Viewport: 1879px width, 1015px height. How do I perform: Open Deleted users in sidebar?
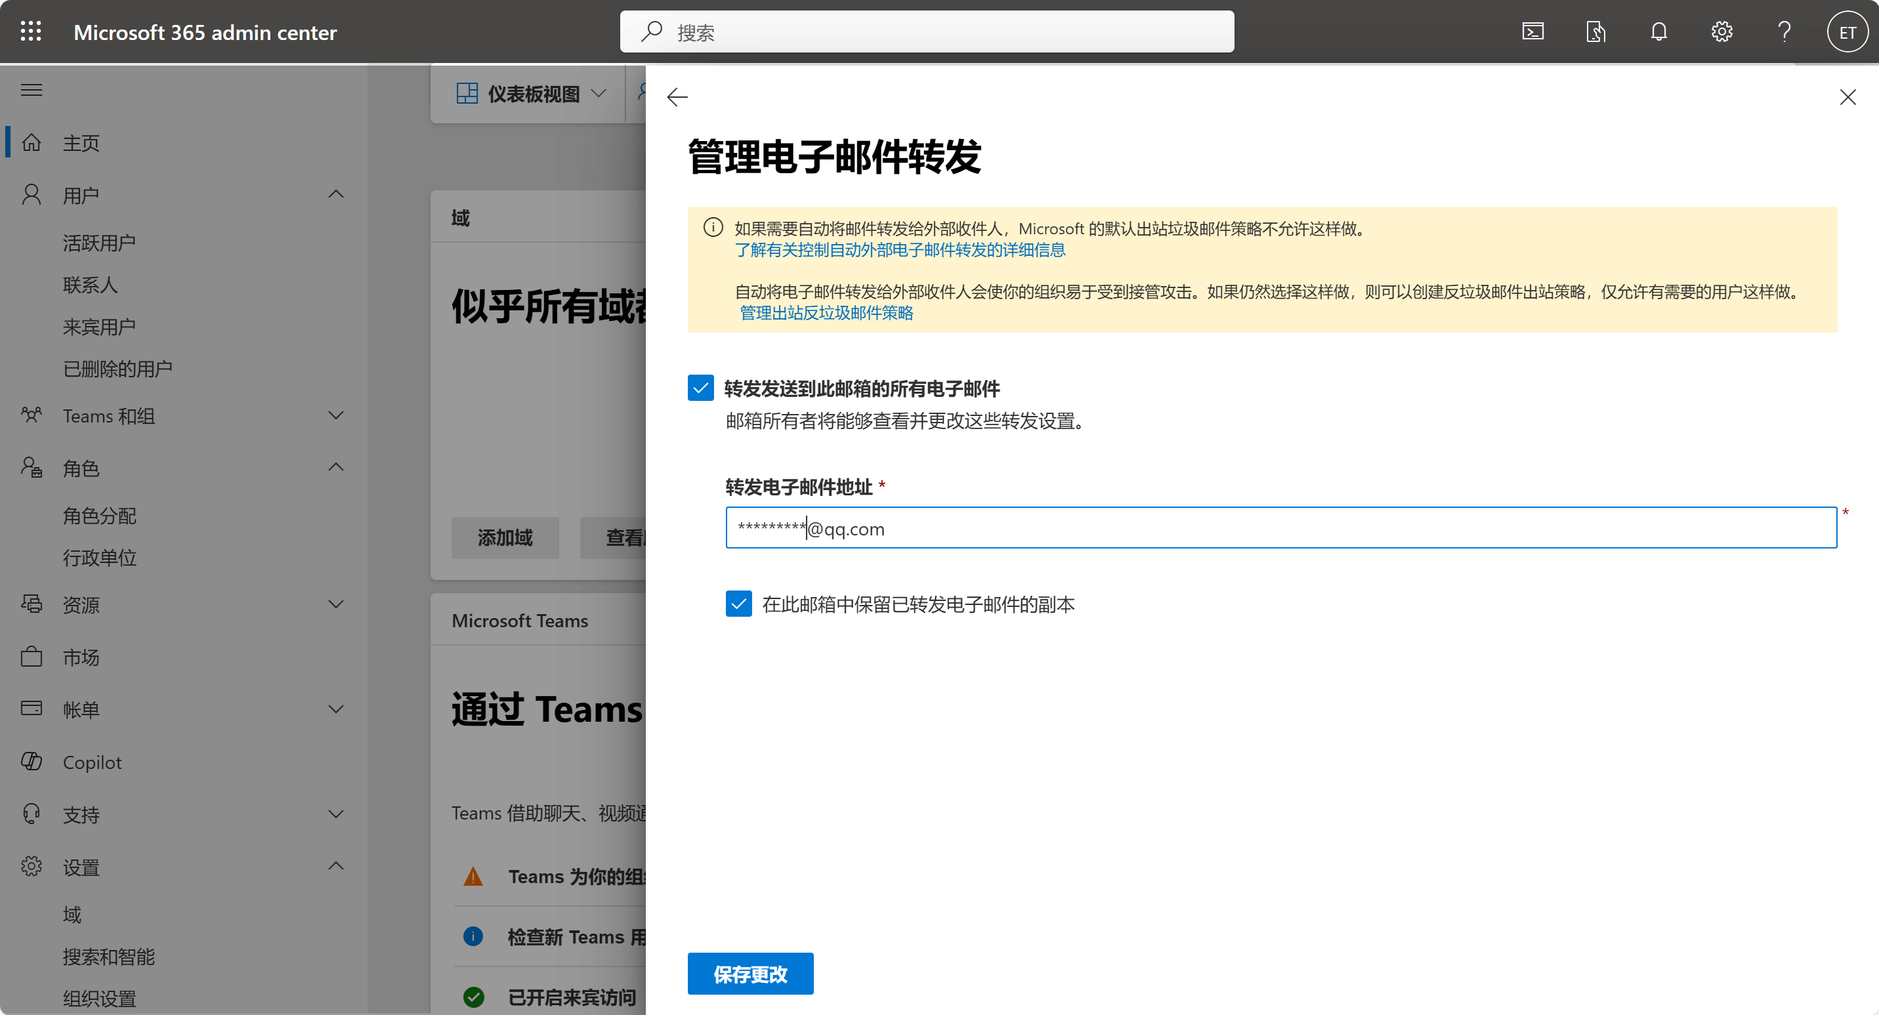tap(117, 369)
